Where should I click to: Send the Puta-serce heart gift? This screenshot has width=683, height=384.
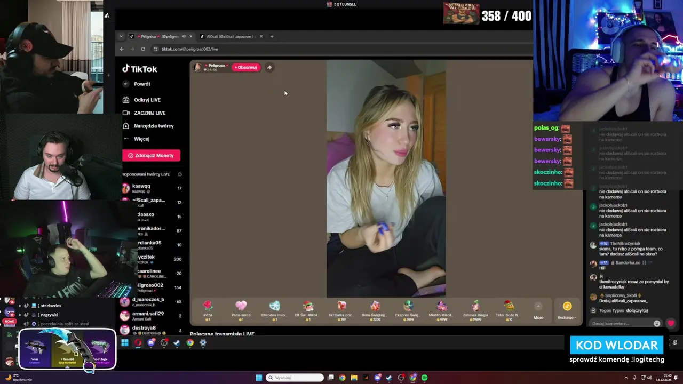click(241, 310)
